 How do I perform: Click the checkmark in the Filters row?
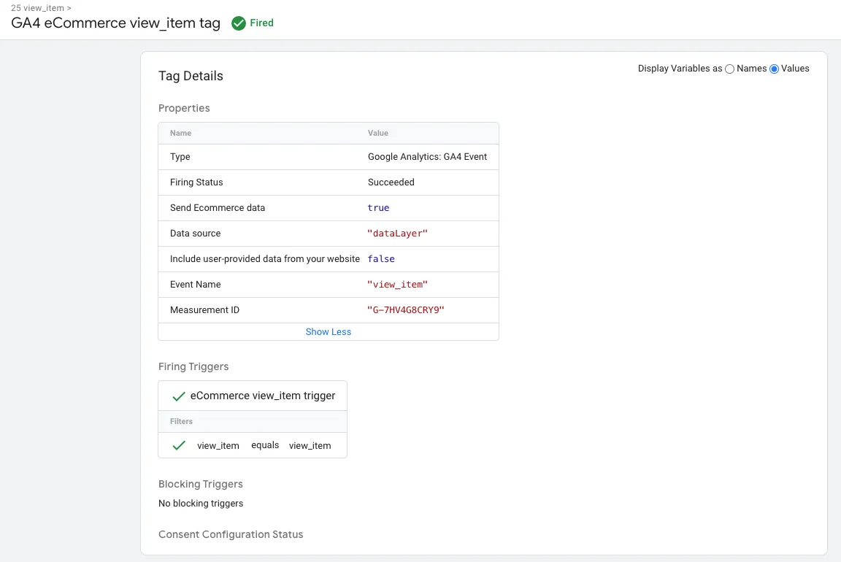[x=179, y=446]
